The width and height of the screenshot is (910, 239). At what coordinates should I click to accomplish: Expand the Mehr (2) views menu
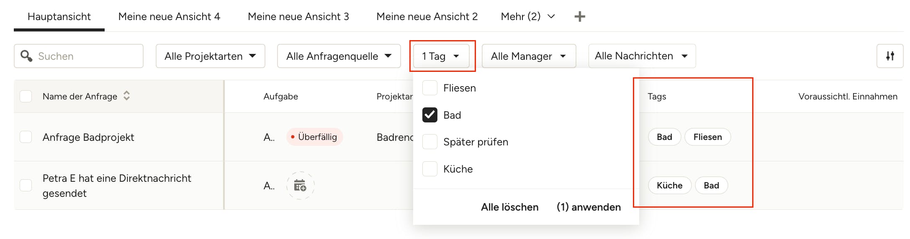tap(528, 17)
